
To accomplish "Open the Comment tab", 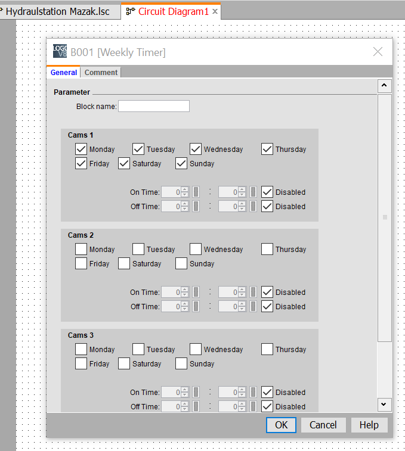I will click(x=101, y=73).
